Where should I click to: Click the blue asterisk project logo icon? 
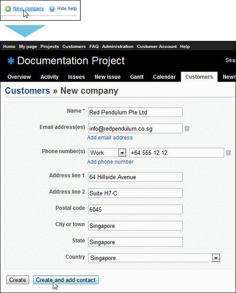[x=11, y=61]
